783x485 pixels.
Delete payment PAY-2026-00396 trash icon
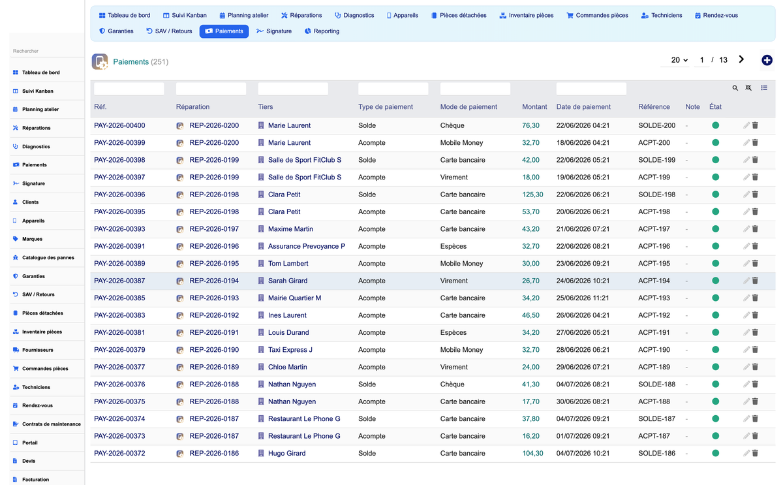tap(755, 195)
